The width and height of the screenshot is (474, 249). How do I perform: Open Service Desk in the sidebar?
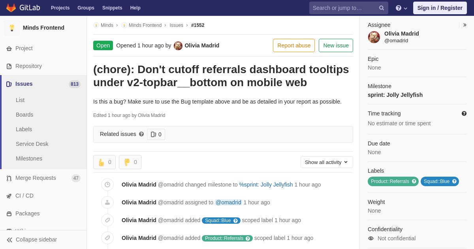[32, 144]
